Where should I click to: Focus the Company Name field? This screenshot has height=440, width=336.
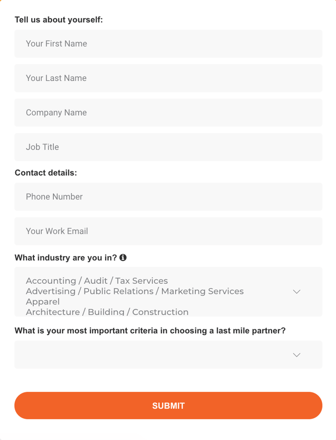[x=168, y=113]
